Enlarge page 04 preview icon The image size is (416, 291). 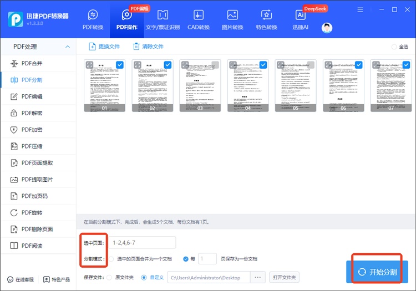coord(232,65)
